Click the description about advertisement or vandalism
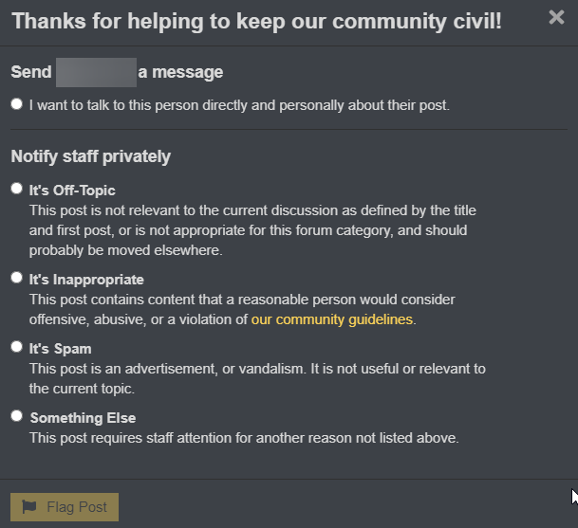The image size is (578, 528). tap(257, 378)
